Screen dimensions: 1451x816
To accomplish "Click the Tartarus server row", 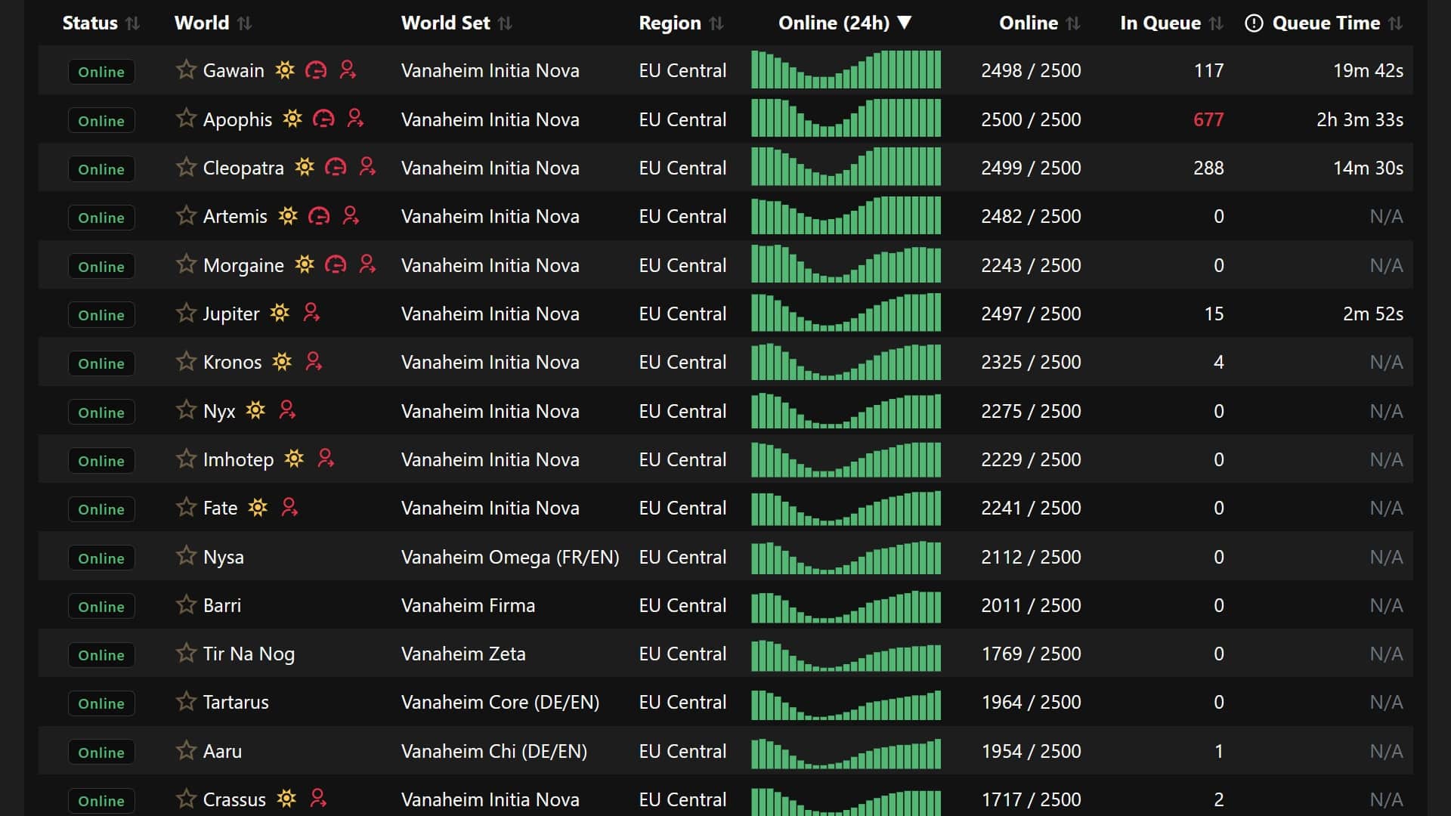I will pyautogui.click(x=725, y=703).
